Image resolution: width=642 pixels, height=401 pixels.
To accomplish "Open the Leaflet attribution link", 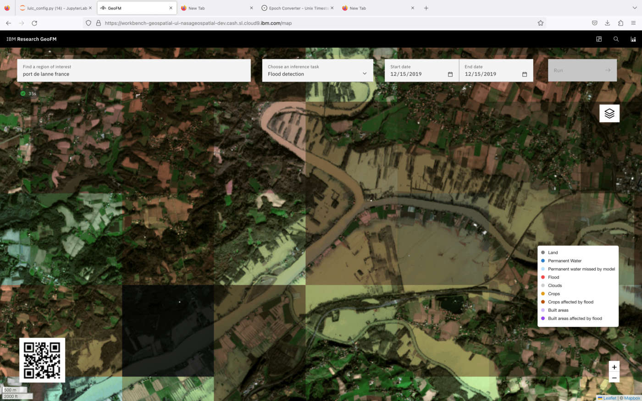I will pos(609,398).
